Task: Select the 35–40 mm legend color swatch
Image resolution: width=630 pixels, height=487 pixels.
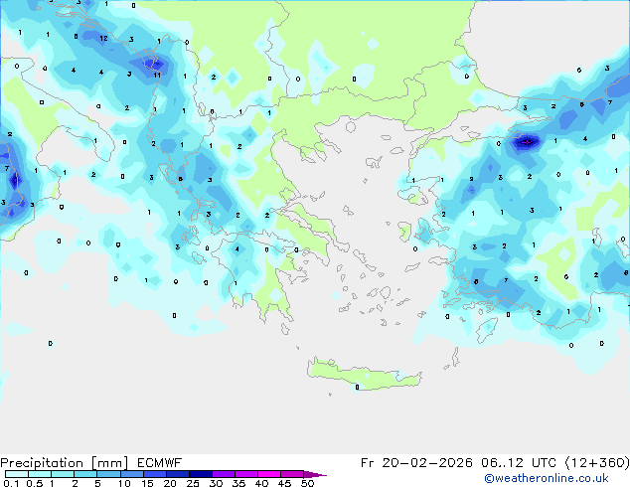Action: [246, 474]
